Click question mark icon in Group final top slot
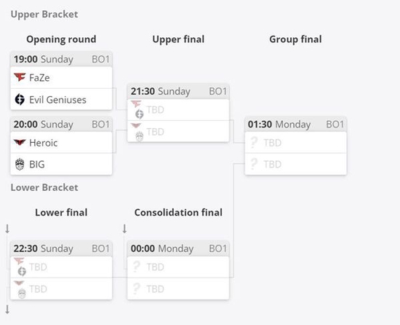400x325 pixels. [254, 143]
